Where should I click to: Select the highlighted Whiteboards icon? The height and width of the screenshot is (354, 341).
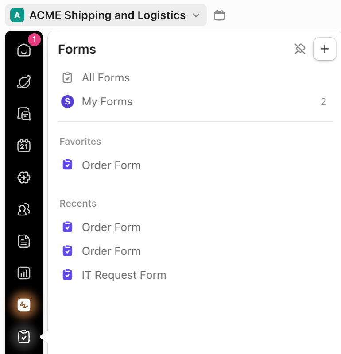23,305
